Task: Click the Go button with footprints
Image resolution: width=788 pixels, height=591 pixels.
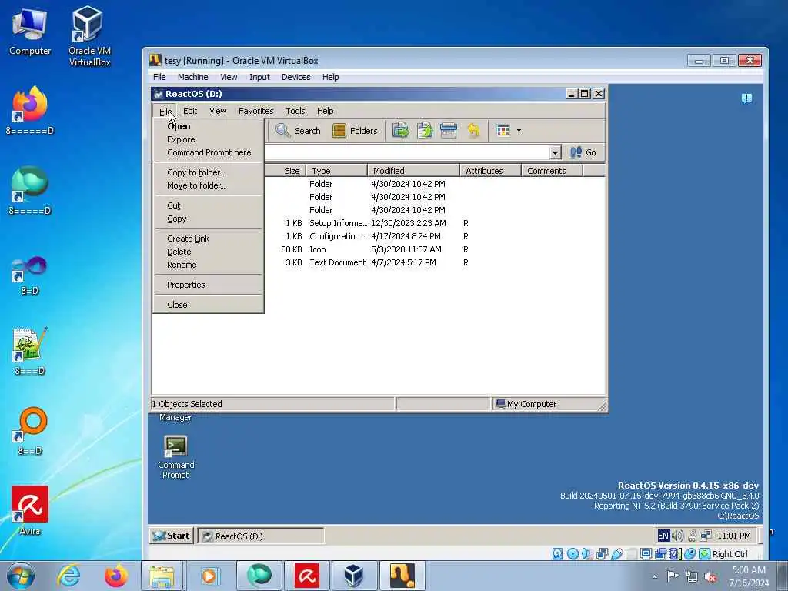Action: [x=583, y=152]
